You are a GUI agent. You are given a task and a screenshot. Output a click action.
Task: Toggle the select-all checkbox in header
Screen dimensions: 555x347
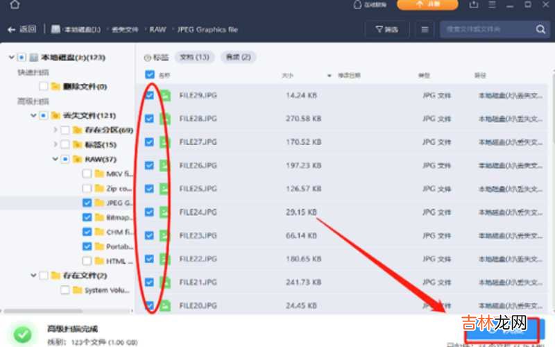tap(149, 74)
